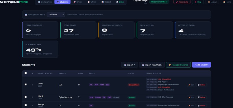The height and width of the screenshot is (108, 233).
Task: Click the Loyola College name in header
Action: coord(140,1)
